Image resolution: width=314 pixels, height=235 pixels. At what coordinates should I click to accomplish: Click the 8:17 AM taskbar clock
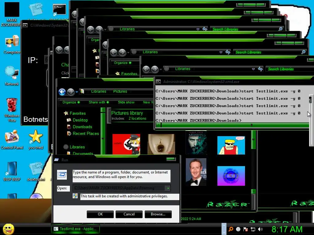[x=287, y=229]
